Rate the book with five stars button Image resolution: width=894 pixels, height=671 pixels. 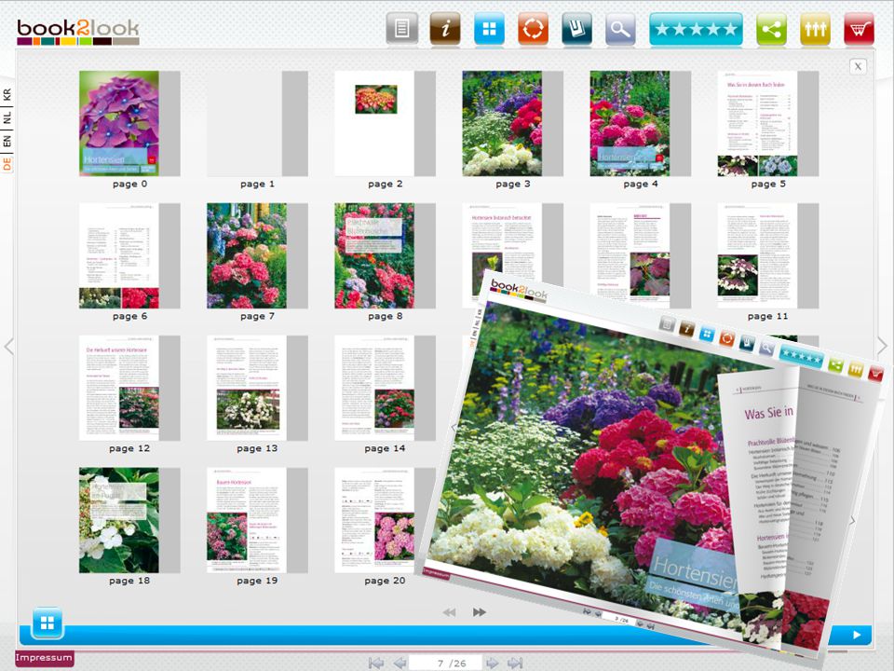click(697, 28)
